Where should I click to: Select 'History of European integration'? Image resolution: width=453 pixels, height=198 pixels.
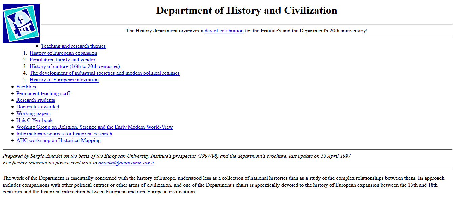click(x=64, y=80)
